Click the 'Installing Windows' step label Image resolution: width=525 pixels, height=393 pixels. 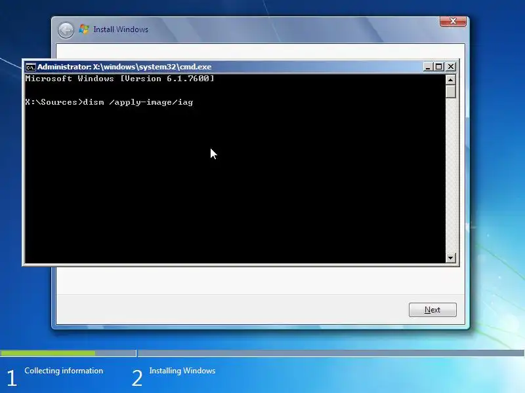[x=182, y=371]
